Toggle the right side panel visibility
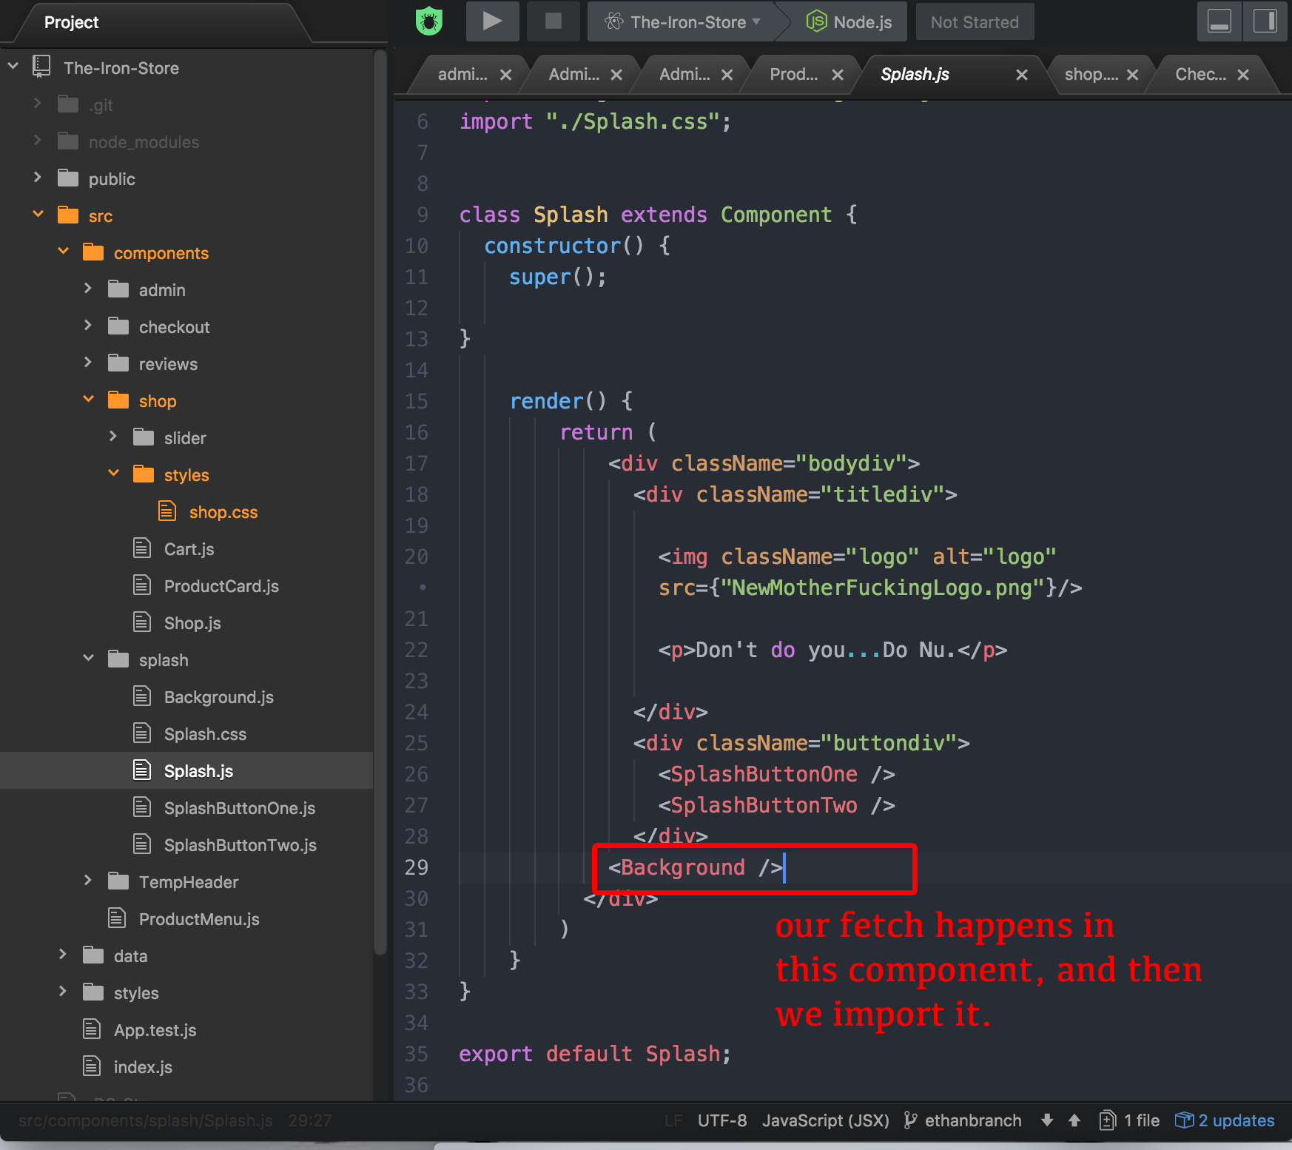This screenshot has width=1292, height=1150. point(1265,21)
